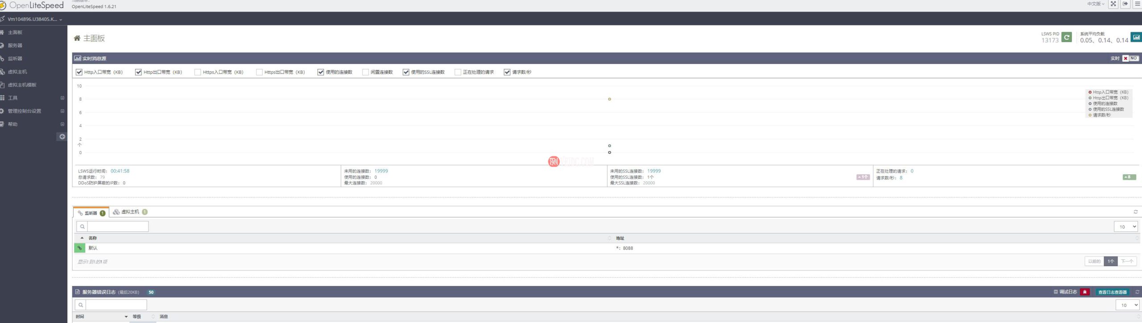Click the search icon in the error log

pos(80,305)
